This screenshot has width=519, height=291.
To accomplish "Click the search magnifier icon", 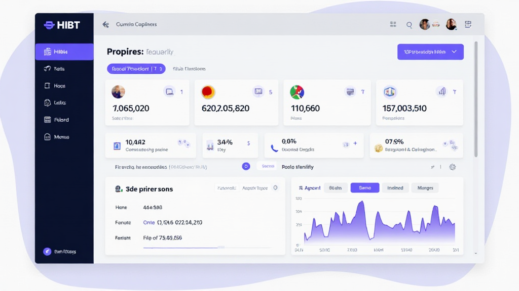I will [x=409, y=24].
